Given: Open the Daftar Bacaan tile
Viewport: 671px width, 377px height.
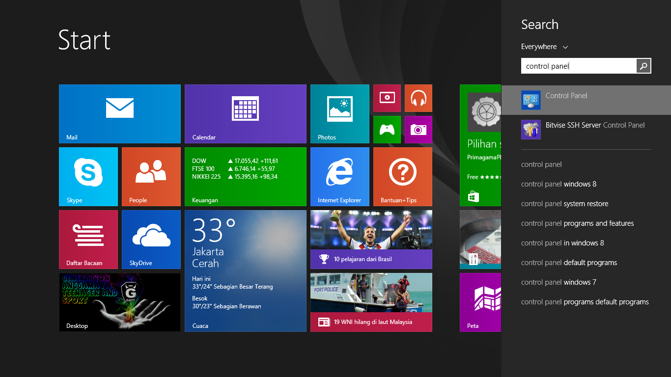Looking at the screenshot, I should 88,240.
